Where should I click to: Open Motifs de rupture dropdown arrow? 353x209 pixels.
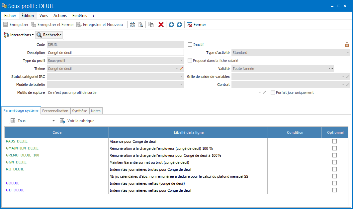click(260, 93)
